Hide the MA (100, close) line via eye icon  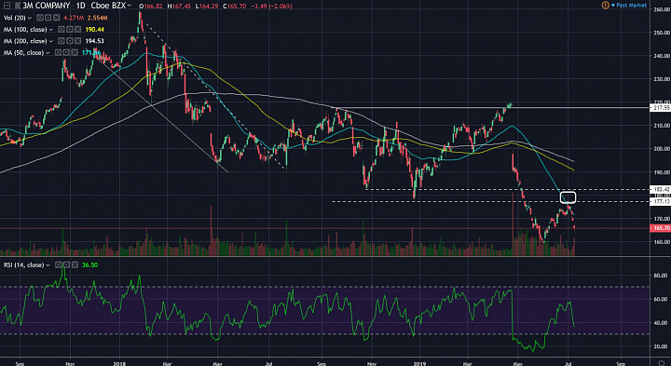tap(62, 30)
